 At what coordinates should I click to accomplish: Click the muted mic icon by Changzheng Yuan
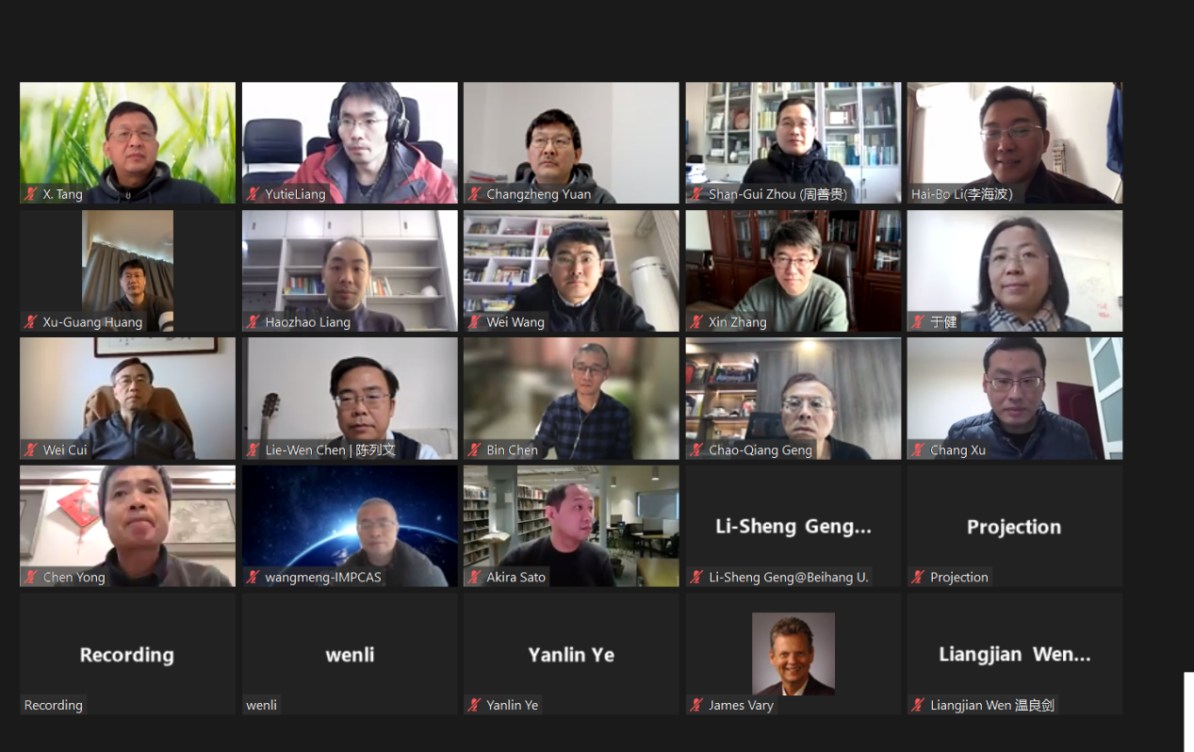tap(475, 194)
